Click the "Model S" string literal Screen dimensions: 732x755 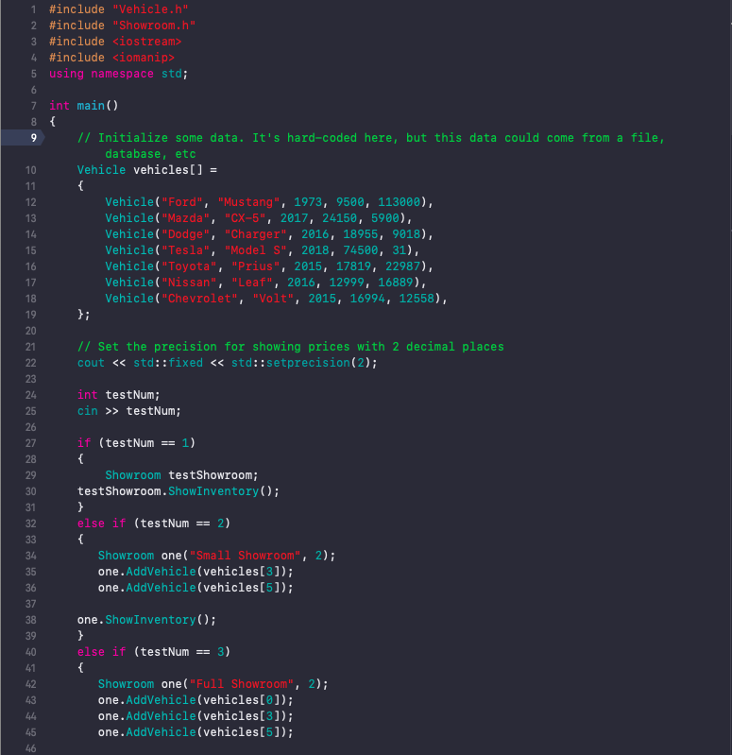click(x=255, y=250)
